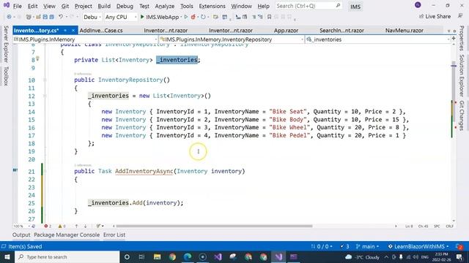
Task: Switch to the NavMenu.razor tab
Action: [404, 31]
